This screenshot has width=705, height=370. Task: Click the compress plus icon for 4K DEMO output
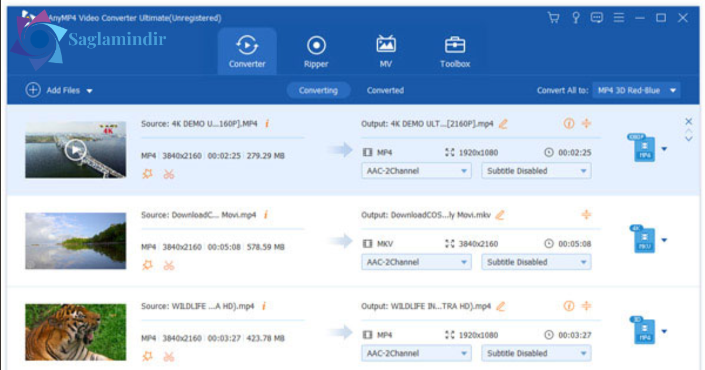pyautogui.click(x=586, y=123)
